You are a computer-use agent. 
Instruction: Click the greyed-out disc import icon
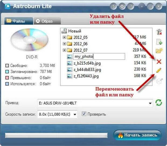point(159,81)
